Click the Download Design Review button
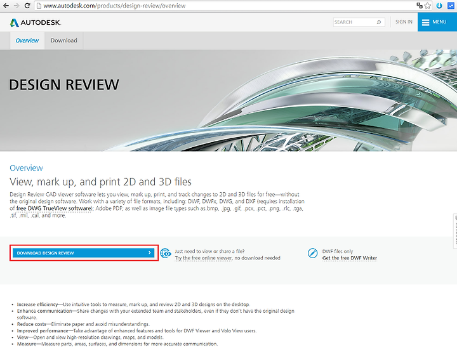 [84, 253]
